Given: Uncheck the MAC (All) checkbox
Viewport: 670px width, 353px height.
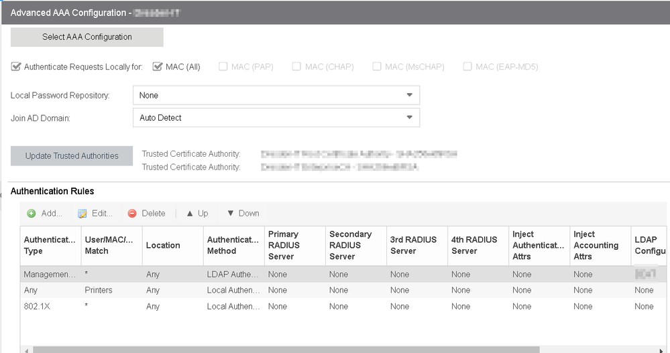Looking at the screenshot, I should coord(158,67).
